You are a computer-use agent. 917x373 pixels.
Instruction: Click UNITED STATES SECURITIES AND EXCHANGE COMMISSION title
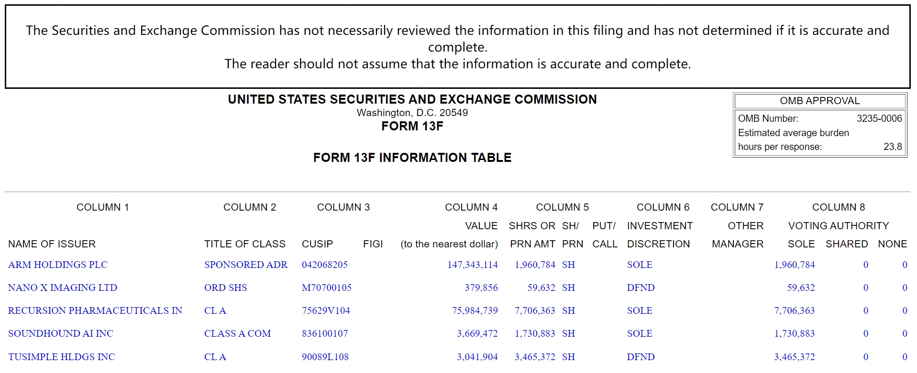point(412,99)
